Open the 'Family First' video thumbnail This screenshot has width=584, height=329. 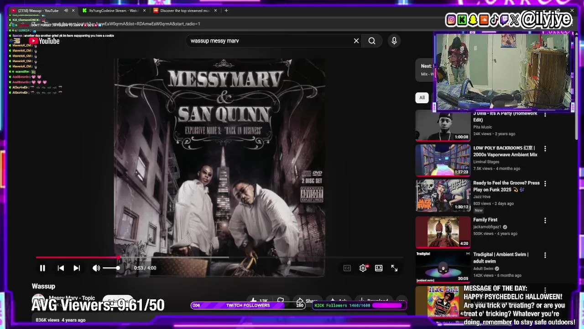tap(443, 232)
